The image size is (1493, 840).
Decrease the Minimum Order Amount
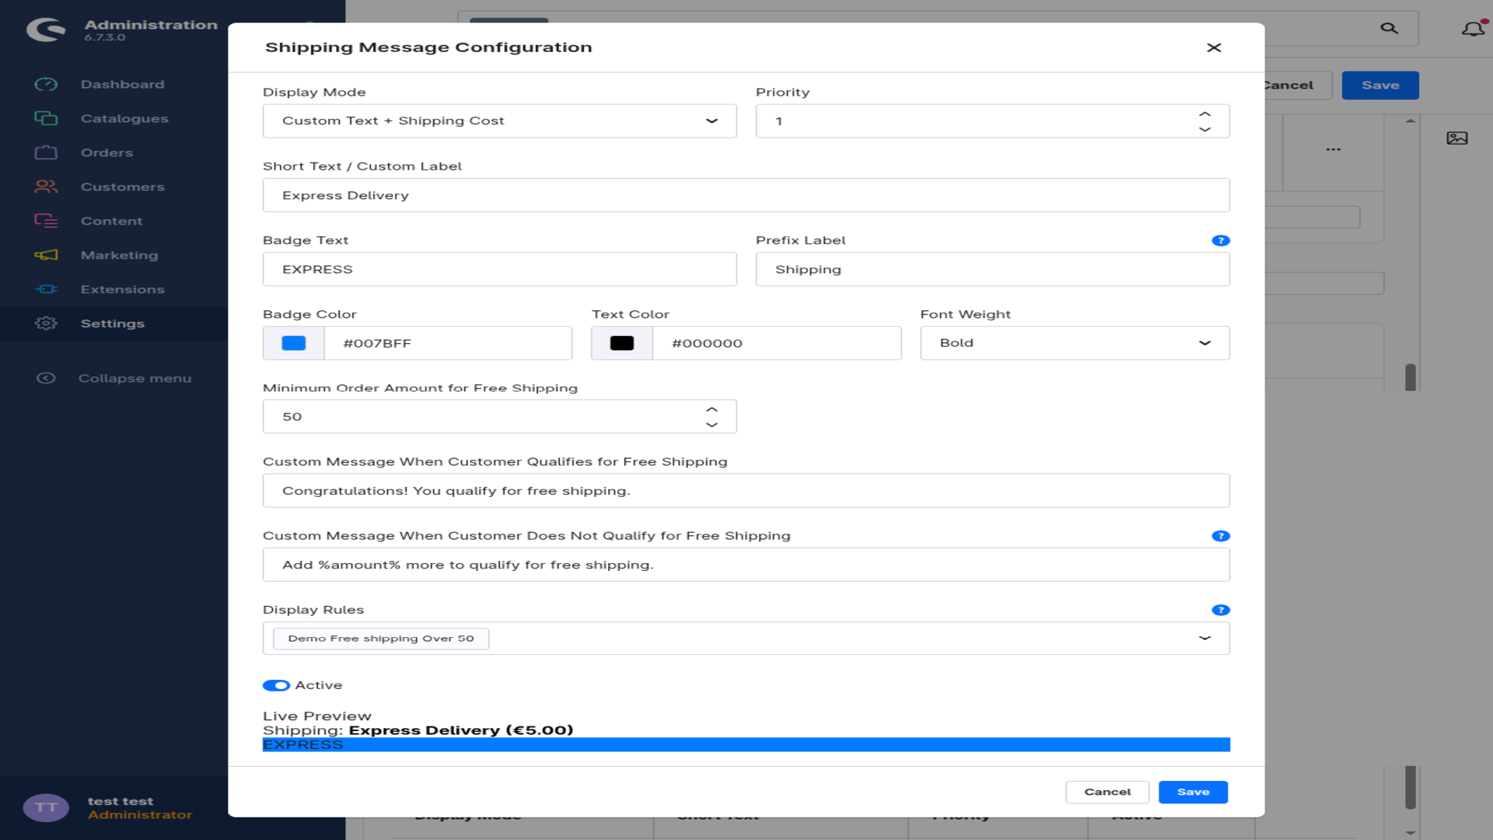point(712,425)
